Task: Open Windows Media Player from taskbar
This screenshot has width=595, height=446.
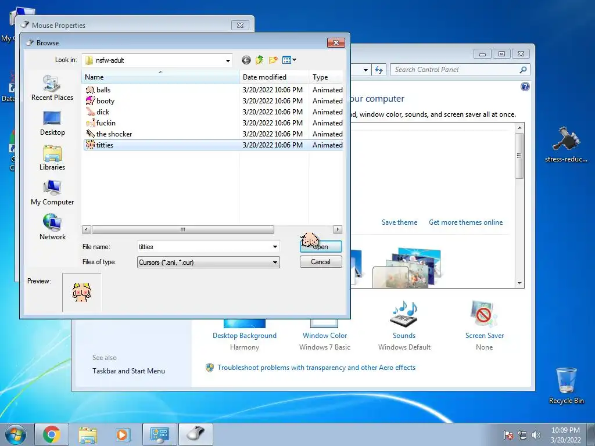Action: [x=123, y=434]
